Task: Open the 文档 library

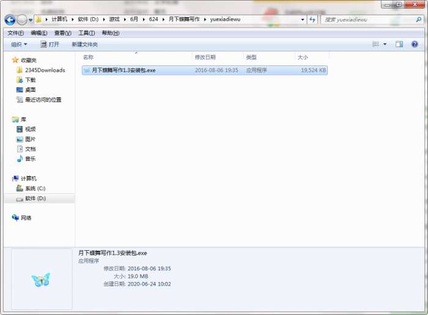Action: pyautogui.click(x=31, y=149)
